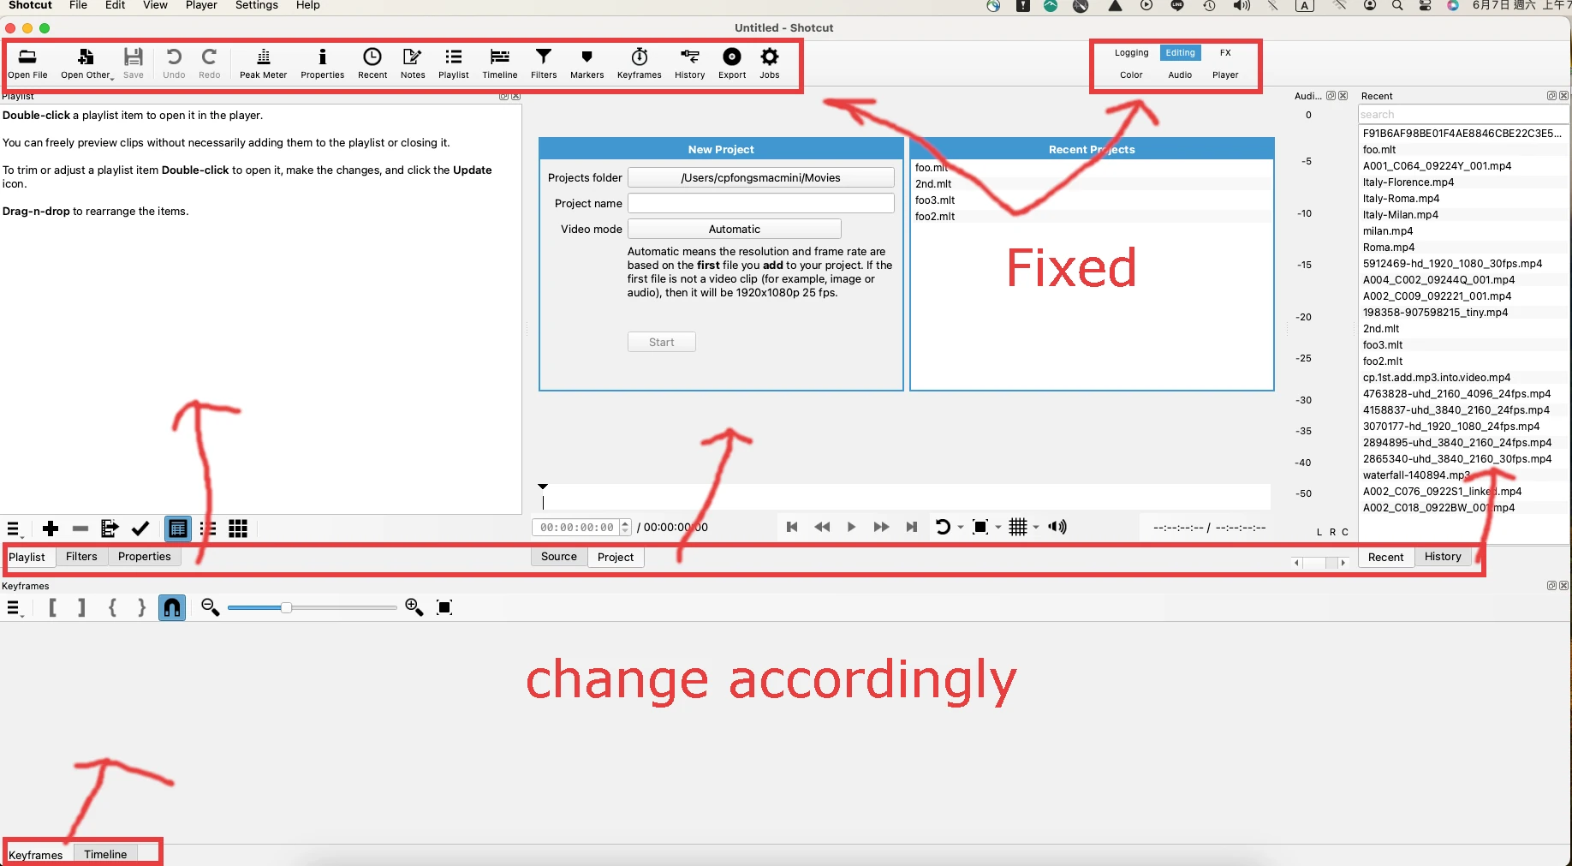Click the Export toolbar icon

(x=731, y=63)
